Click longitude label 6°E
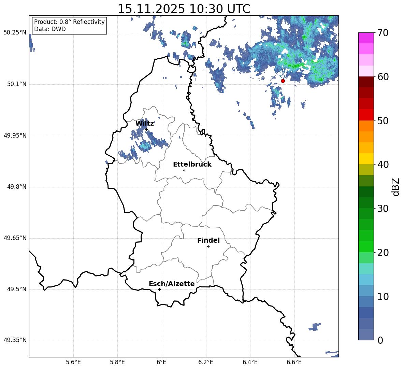This screenshot has width=404, height=369. [x=161, y=362]
